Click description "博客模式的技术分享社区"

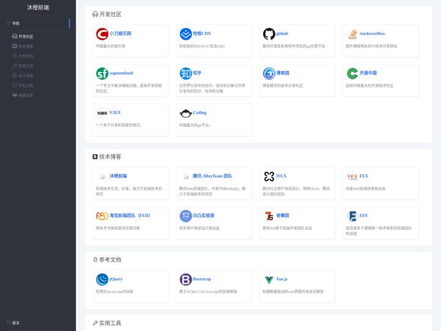point(282,86)
